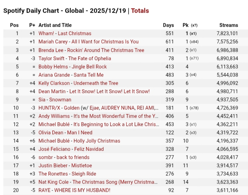Open the Totals link in the heading
Screen dimensions: 248x195
pyautogui.click(x=140, y=11)
